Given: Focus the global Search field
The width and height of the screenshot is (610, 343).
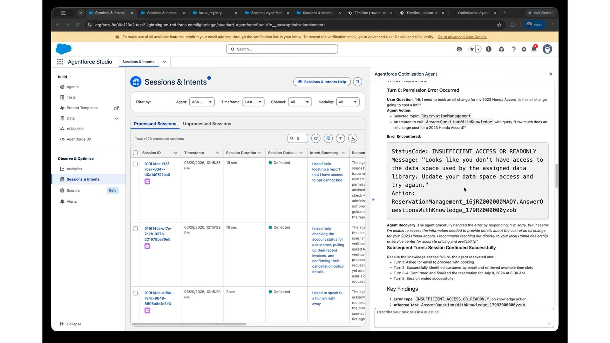Looking at the screenshot, I should pyautogui.click(x=282, y=49).
